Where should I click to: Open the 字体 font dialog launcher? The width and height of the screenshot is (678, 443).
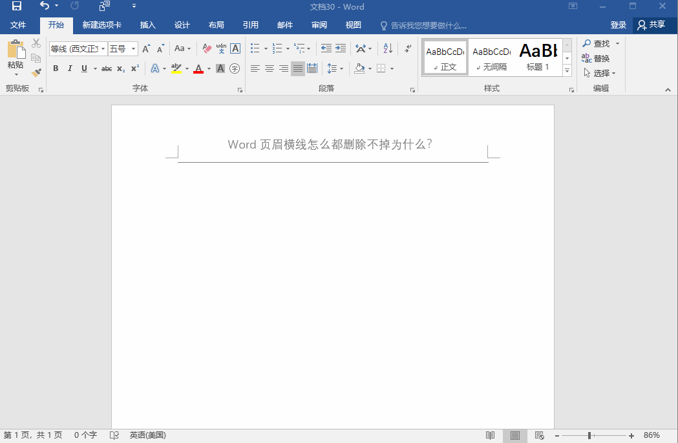240,90
